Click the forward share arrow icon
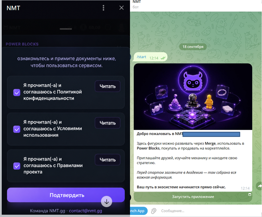This screenshot has width=262, height=217. coord(259,186)
